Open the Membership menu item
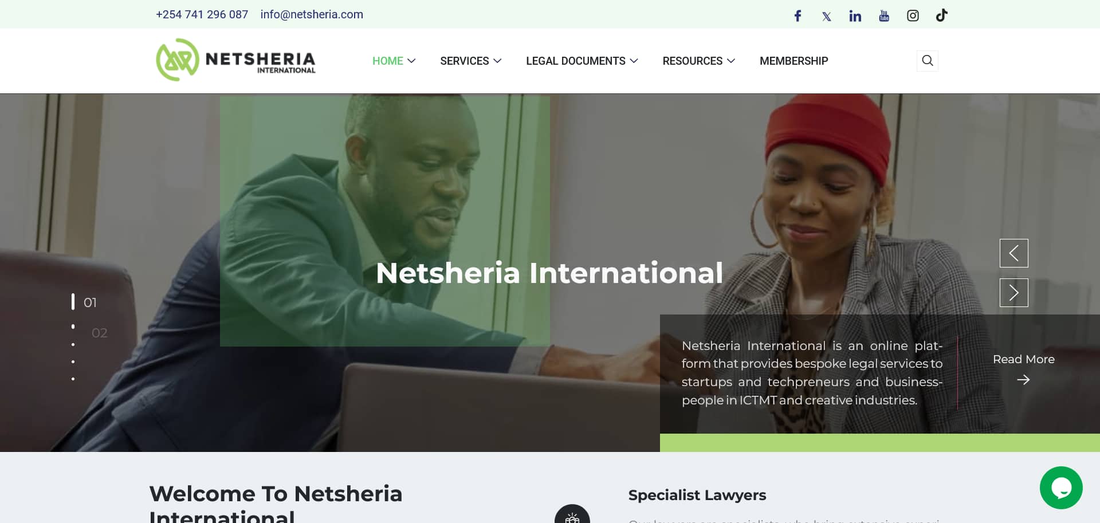 click(x=793, y=61)
